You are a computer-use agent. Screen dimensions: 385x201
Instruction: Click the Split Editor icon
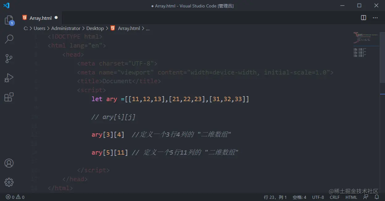pos(363,18)
